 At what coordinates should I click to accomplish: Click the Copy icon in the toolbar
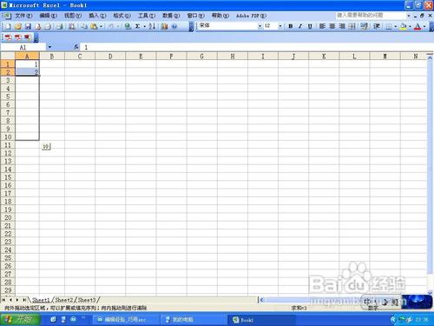click(84, 26)
